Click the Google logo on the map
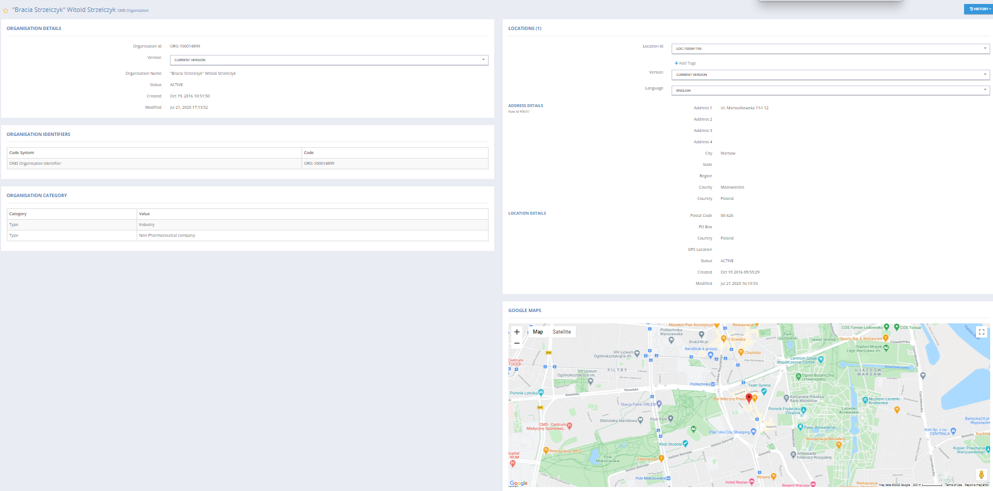The image size is (993, 491). point(518,483)
